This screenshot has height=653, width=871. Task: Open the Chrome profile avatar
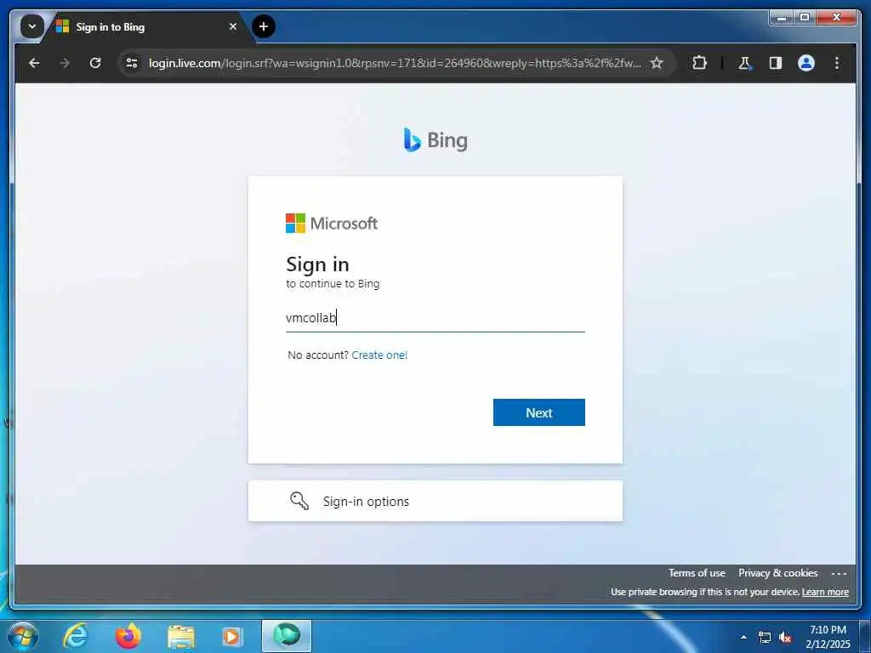pyautogui.click(x=806, y=63)
